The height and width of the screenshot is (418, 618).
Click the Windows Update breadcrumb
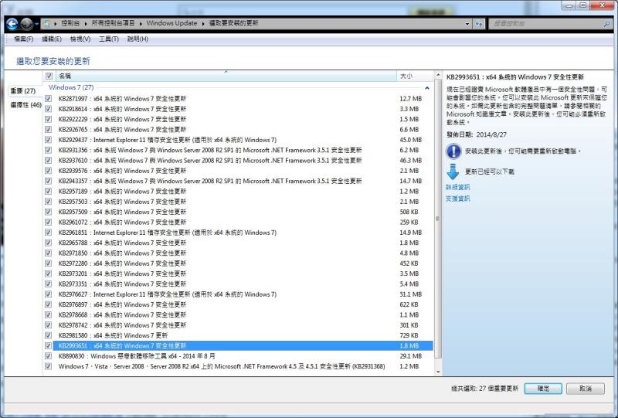(x=171, y=23)
